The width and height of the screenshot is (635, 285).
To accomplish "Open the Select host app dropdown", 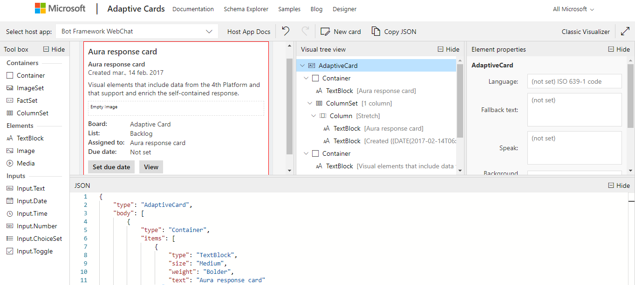I will pos(137,31).
